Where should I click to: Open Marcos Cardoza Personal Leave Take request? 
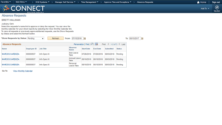(x=11, y=65)
